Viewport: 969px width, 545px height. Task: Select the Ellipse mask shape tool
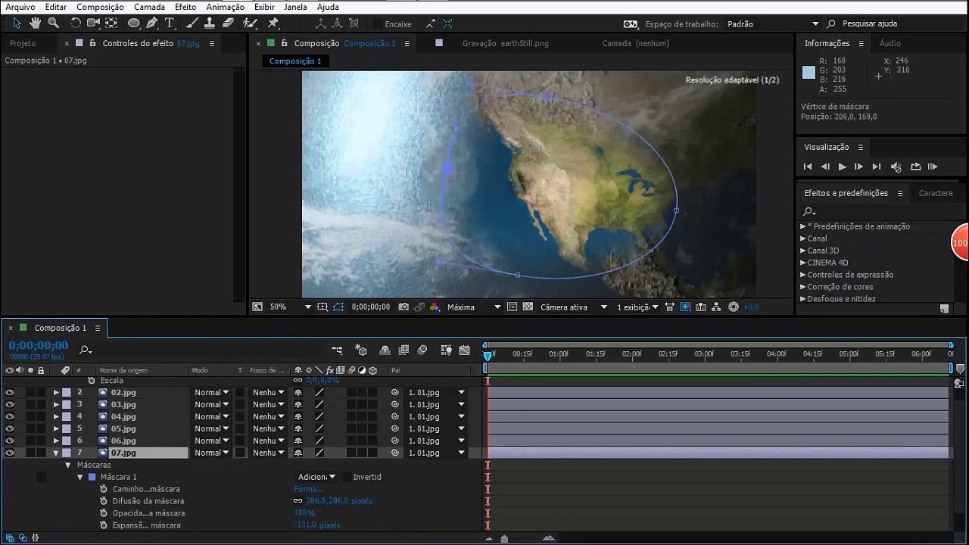click(x=134, y=23)
